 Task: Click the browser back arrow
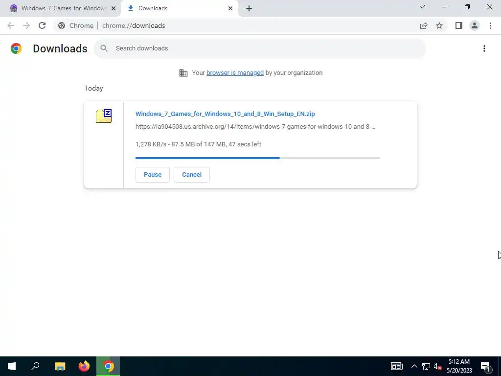pos(11,25)
